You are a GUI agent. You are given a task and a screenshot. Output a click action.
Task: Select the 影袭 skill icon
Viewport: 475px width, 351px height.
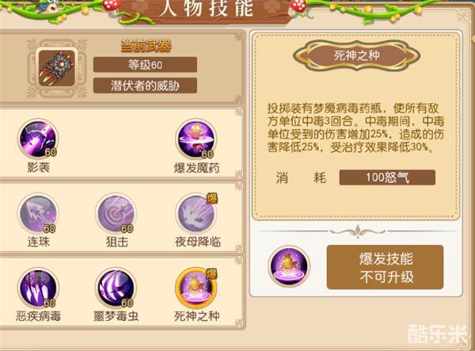pyautogui.click(x=38, y=139)
